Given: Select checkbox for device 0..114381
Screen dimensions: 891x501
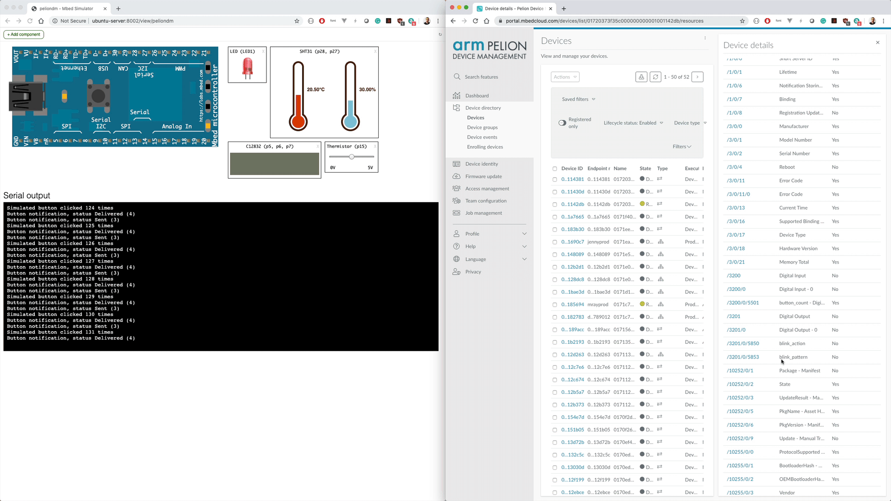Looking at the screenshot, I should [x=555, y=180].
